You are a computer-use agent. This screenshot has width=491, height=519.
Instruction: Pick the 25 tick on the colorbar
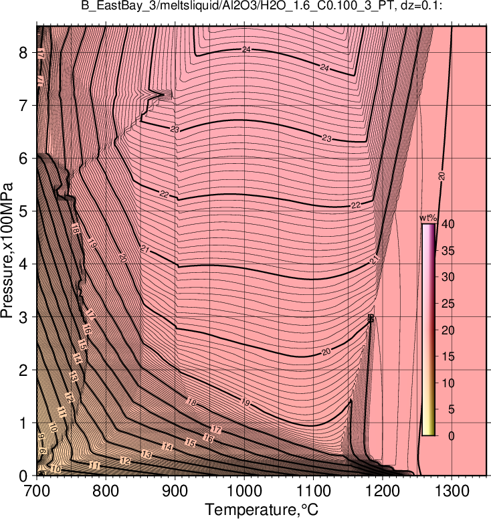pos(448,304)
